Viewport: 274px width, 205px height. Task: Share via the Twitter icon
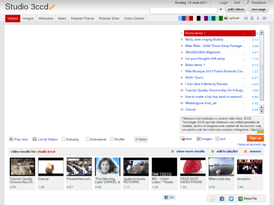[x=231, y=199]
